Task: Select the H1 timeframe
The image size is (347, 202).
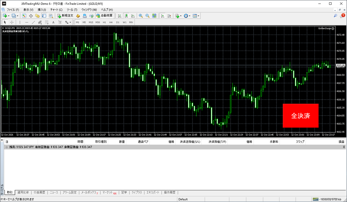Action: click(x=104, y=22)
